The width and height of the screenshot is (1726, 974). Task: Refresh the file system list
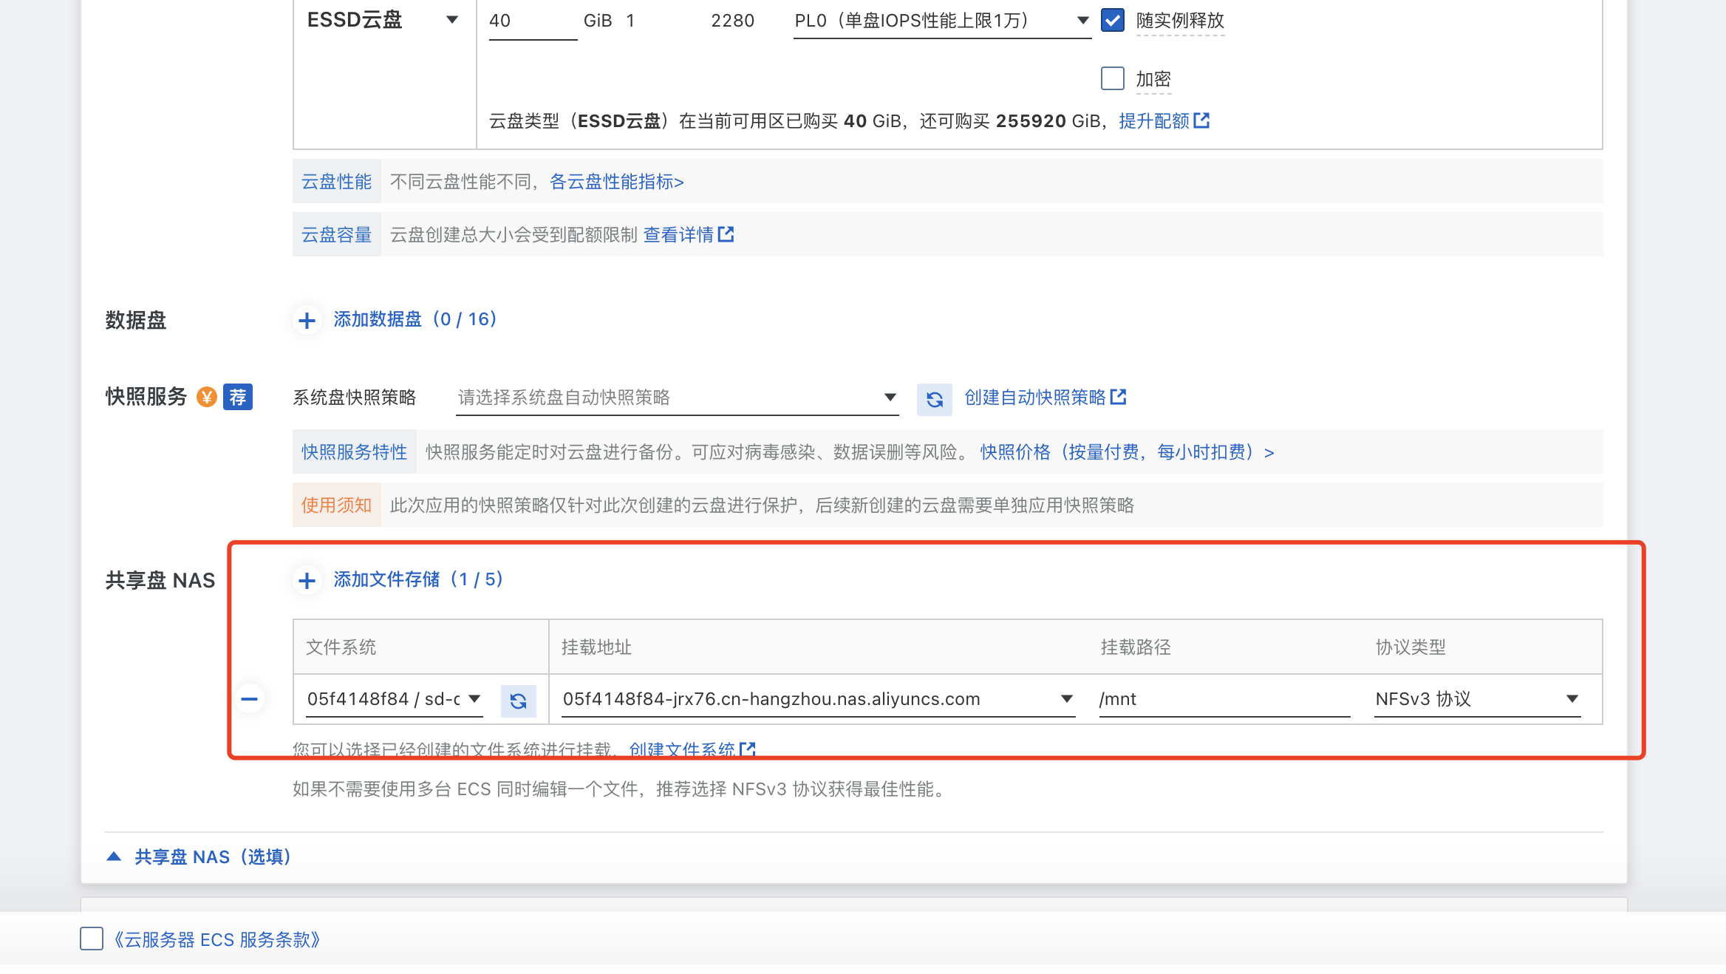[x=519, y=700]
